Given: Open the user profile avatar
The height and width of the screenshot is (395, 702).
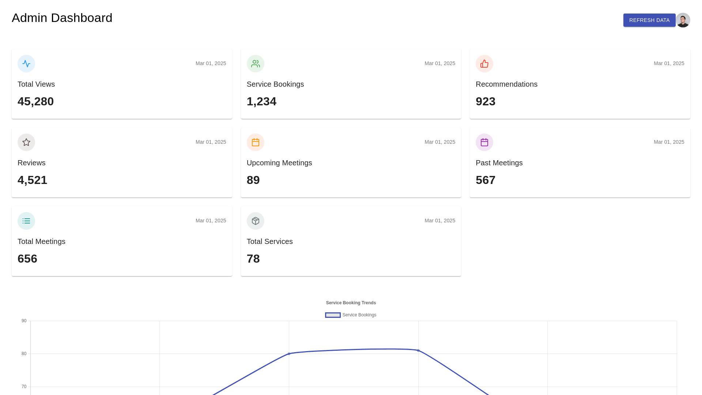Looking at the screenshot, I should coord(683,20).
